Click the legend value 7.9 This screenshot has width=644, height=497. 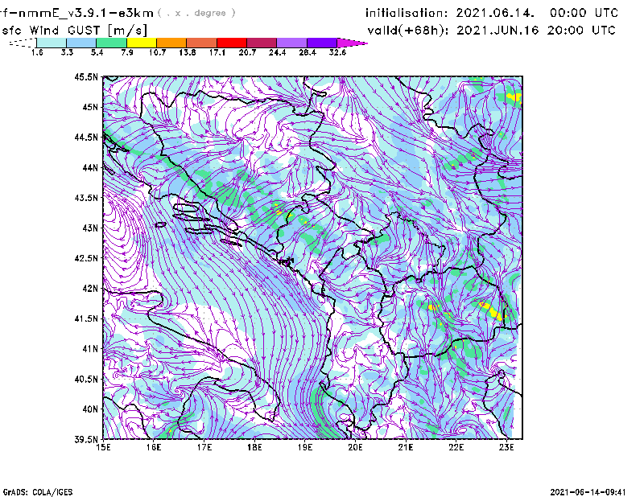[127, 52]
